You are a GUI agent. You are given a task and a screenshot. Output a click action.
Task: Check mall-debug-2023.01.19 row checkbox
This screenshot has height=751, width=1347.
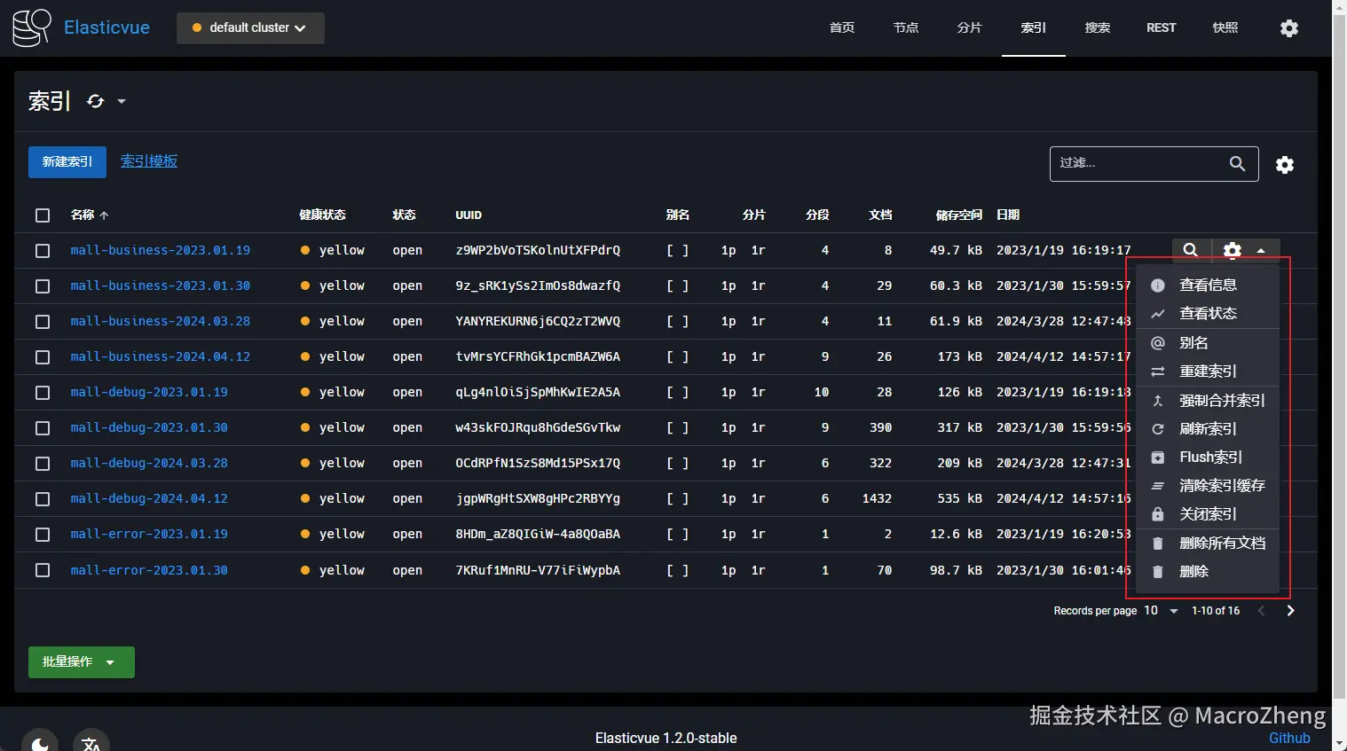tap(43, 393)
